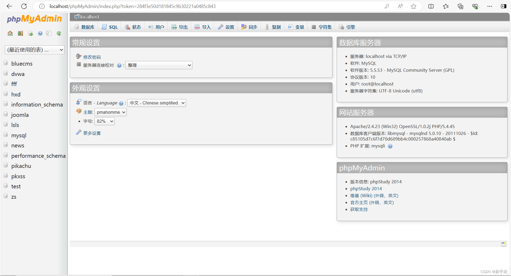Open the query window icon
Screen dimensions: 511x276
(x=31, y=33)
